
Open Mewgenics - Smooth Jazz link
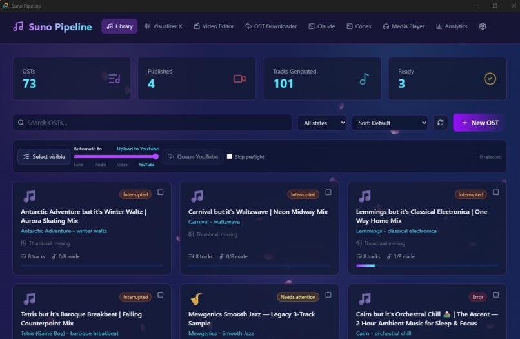click(x=221, y=333)
